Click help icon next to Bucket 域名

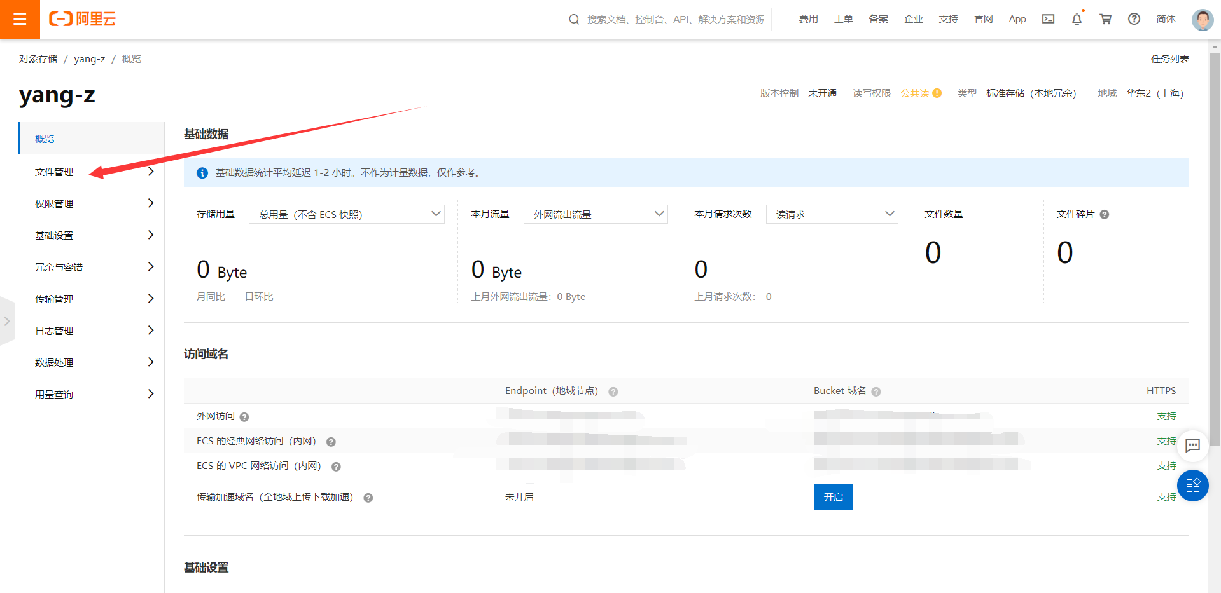pos(876,392)
